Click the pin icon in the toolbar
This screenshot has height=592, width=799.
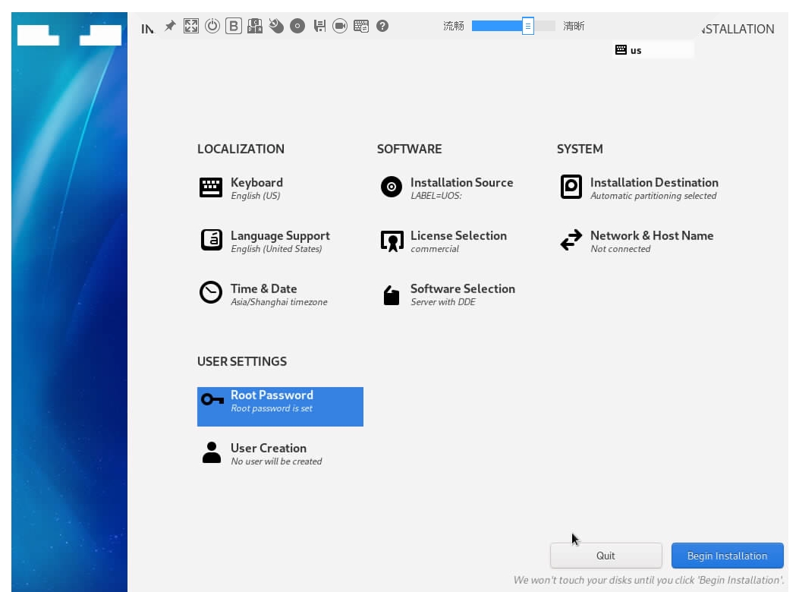[x=170, y=27]
